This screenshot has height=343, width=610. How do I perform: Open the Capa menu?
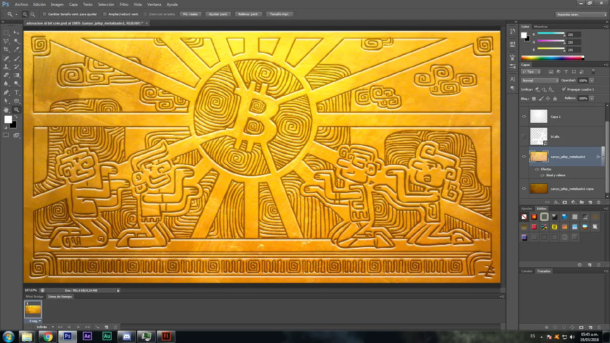pos(73,4)
